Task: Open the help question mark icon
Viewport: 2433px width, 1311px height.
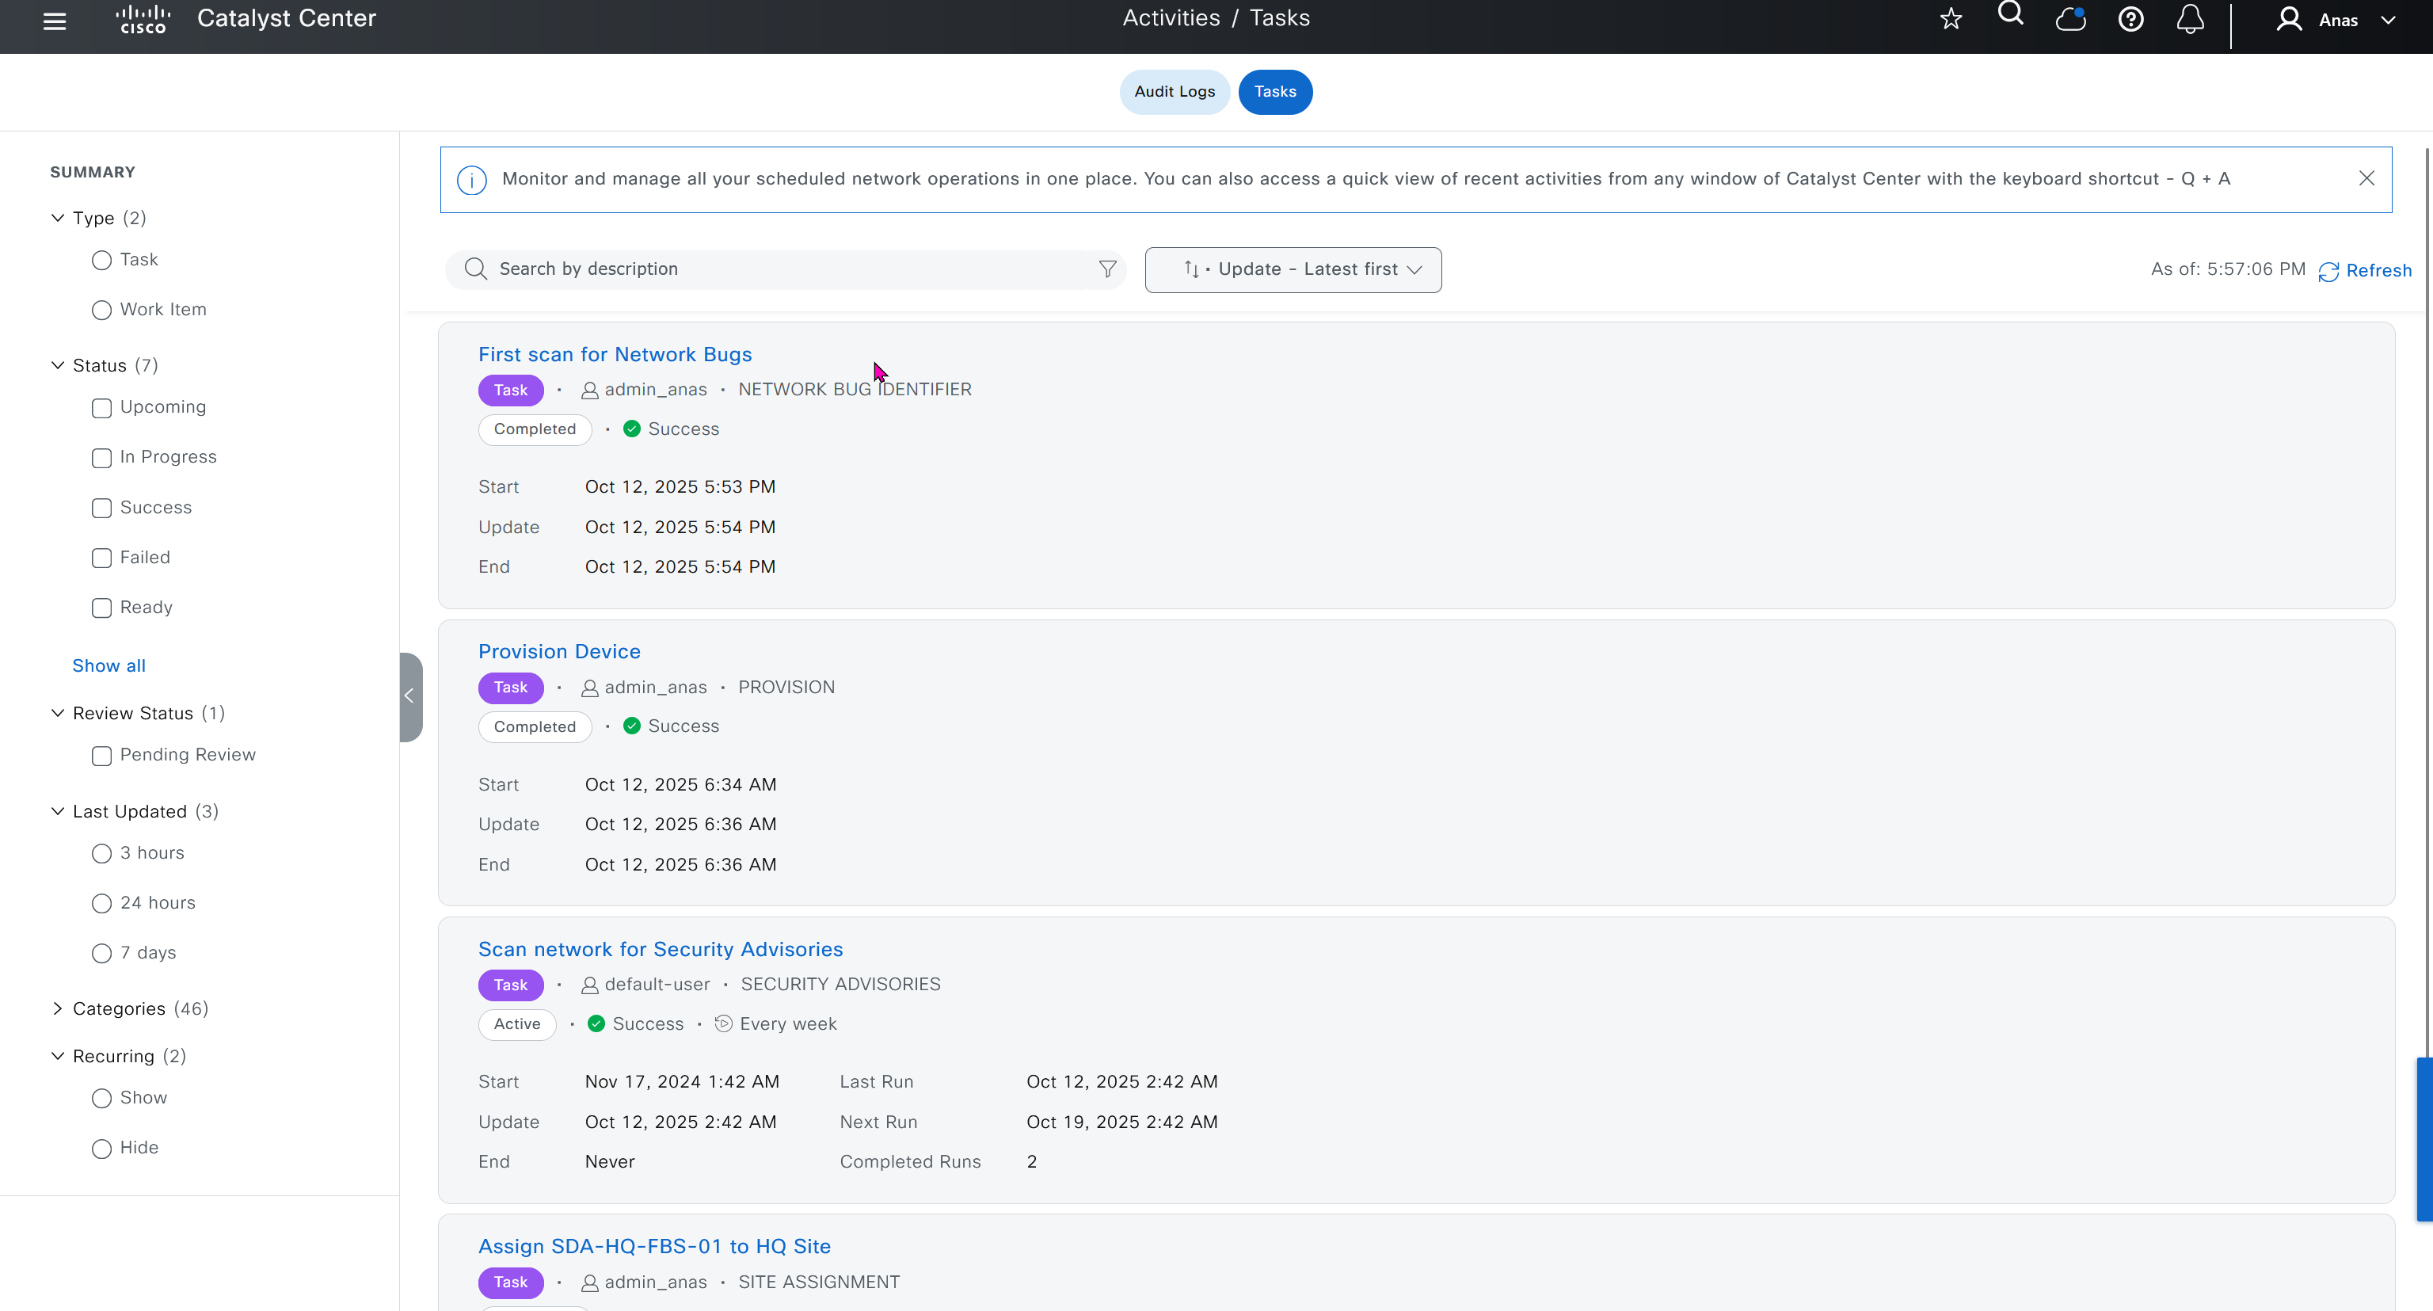Action: tap(2130, 19)
